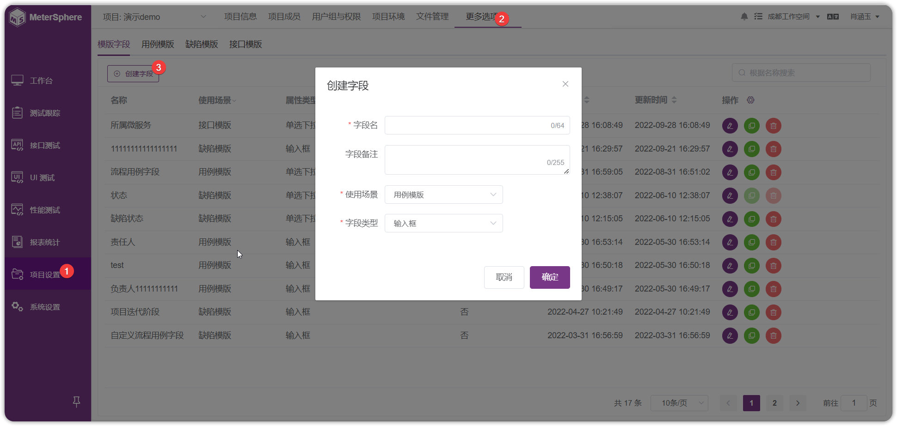Edit the 所属微服务 field row
Viewport: 897px width, 426px height.
pos(730,126)
